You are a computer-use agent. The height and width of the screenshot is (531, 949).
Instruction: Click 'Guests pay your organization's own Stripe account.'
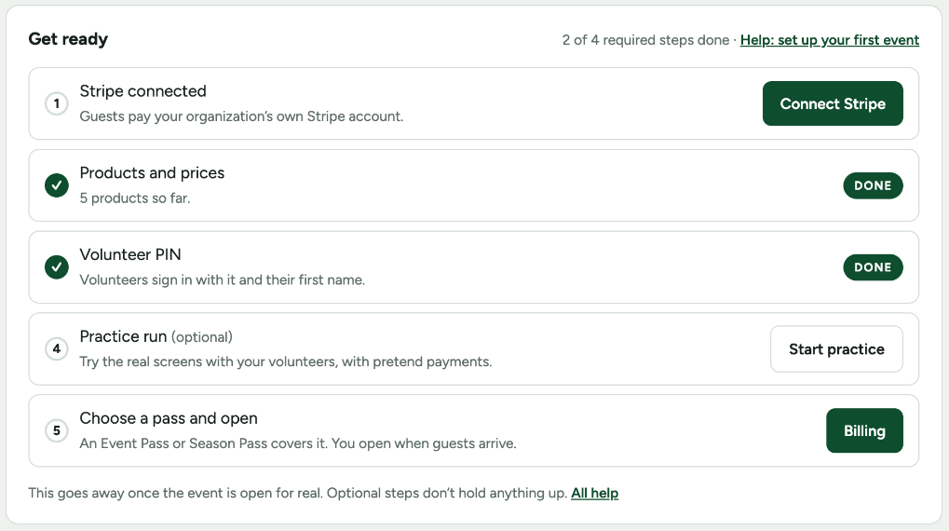point(241,116)
